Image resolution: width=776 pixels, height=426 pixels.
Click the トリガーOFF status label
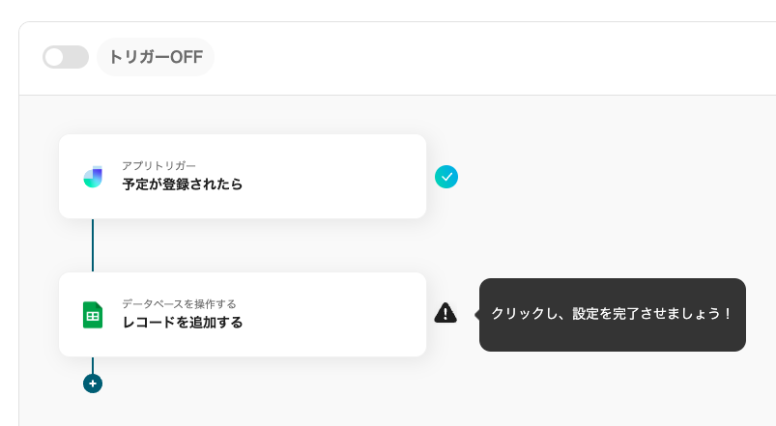point(156,57)
